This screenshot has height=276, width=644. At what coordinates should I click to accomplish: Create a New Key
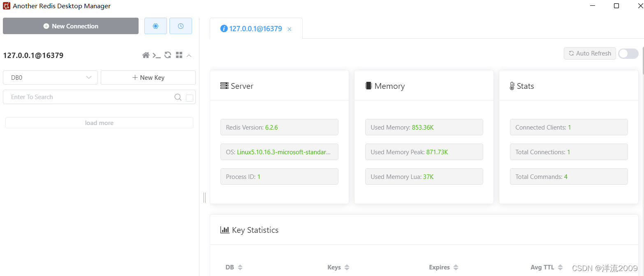[148, 77]
